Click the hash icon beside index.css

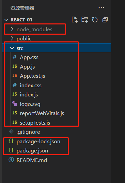point(15,85)
